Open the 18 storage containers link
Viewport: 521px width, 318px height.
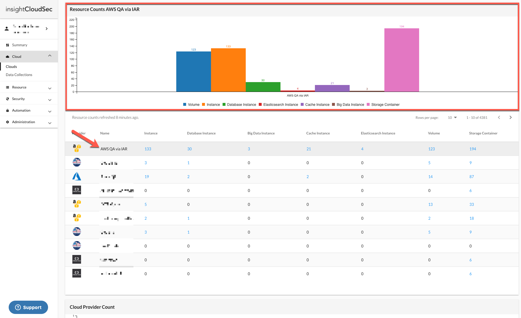click(x=472, y=219)
